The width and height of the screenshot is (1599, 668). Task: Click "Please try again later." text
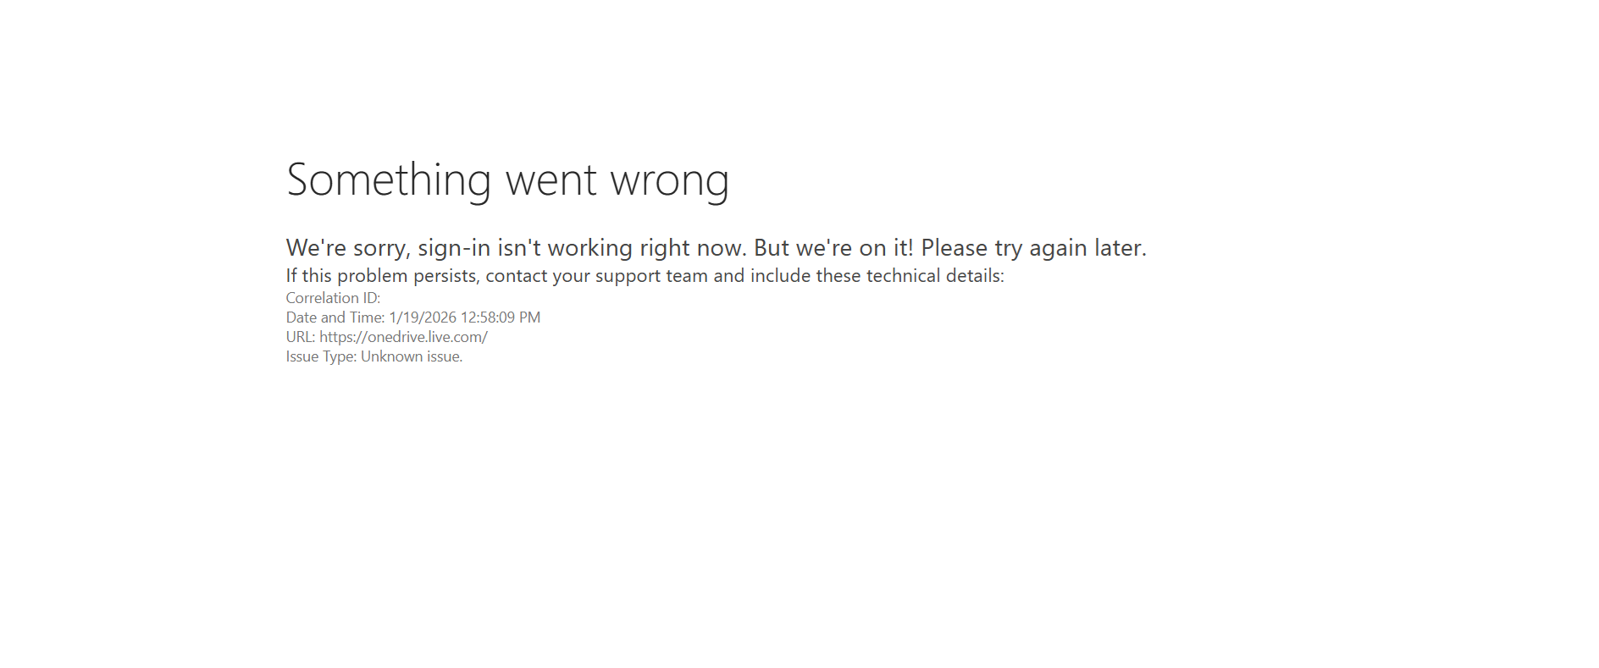tap(1034, 248)
